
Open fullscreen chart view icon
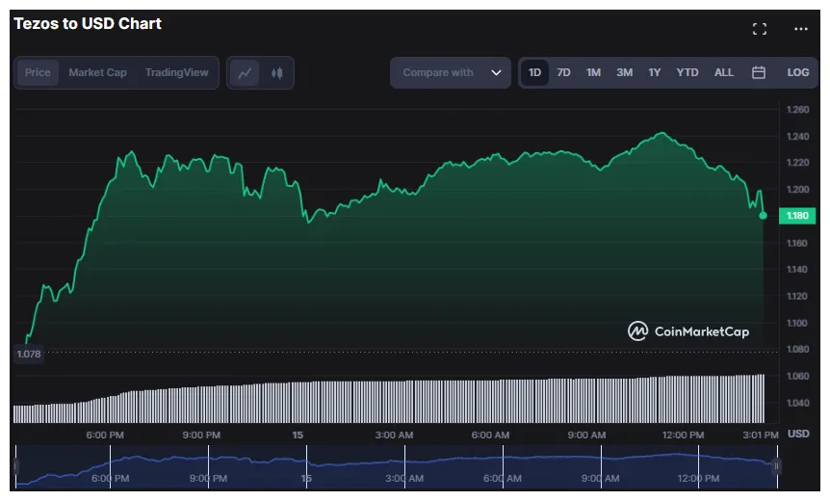[x=760, y=29]
